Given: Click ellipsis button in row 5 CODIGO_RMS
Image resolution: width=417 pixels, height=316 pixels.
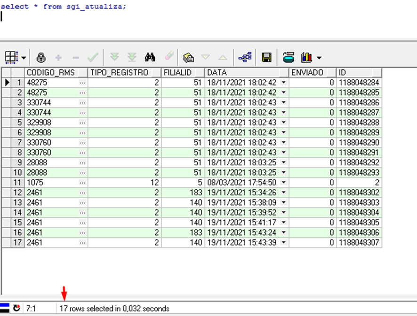Looking at the screenshot, I should [x=82, y=123].
